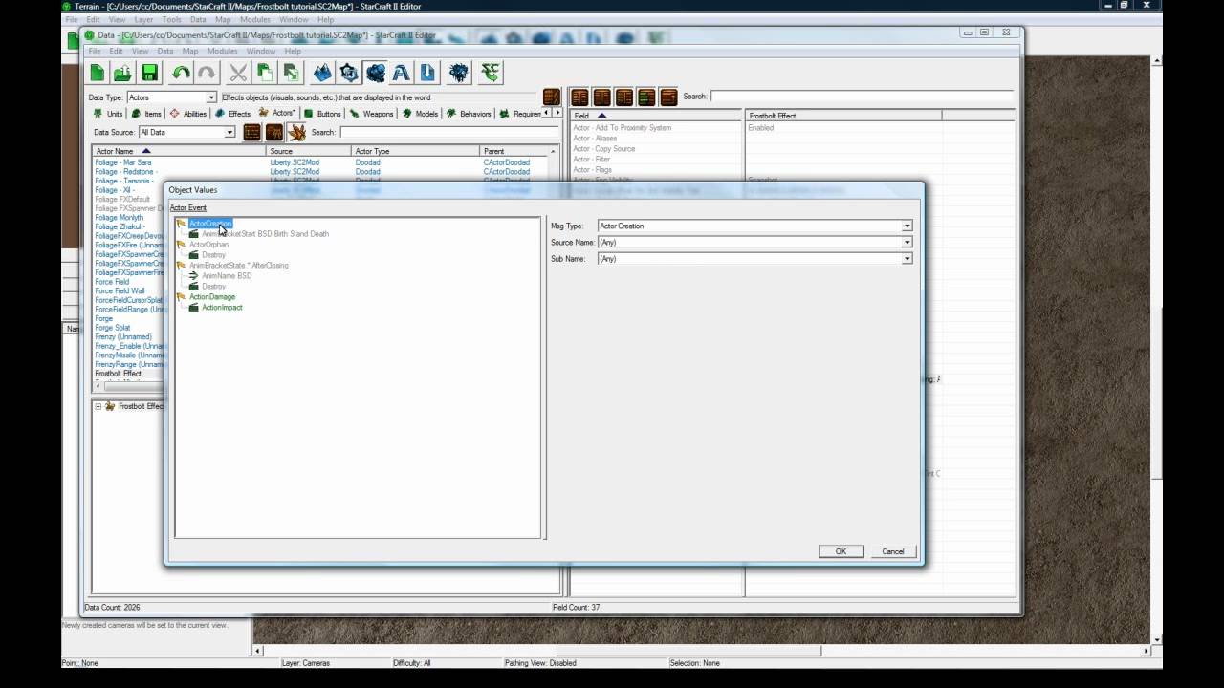Select the Data editor module icon
The image size is (1224, 688).
pos(375,73)
